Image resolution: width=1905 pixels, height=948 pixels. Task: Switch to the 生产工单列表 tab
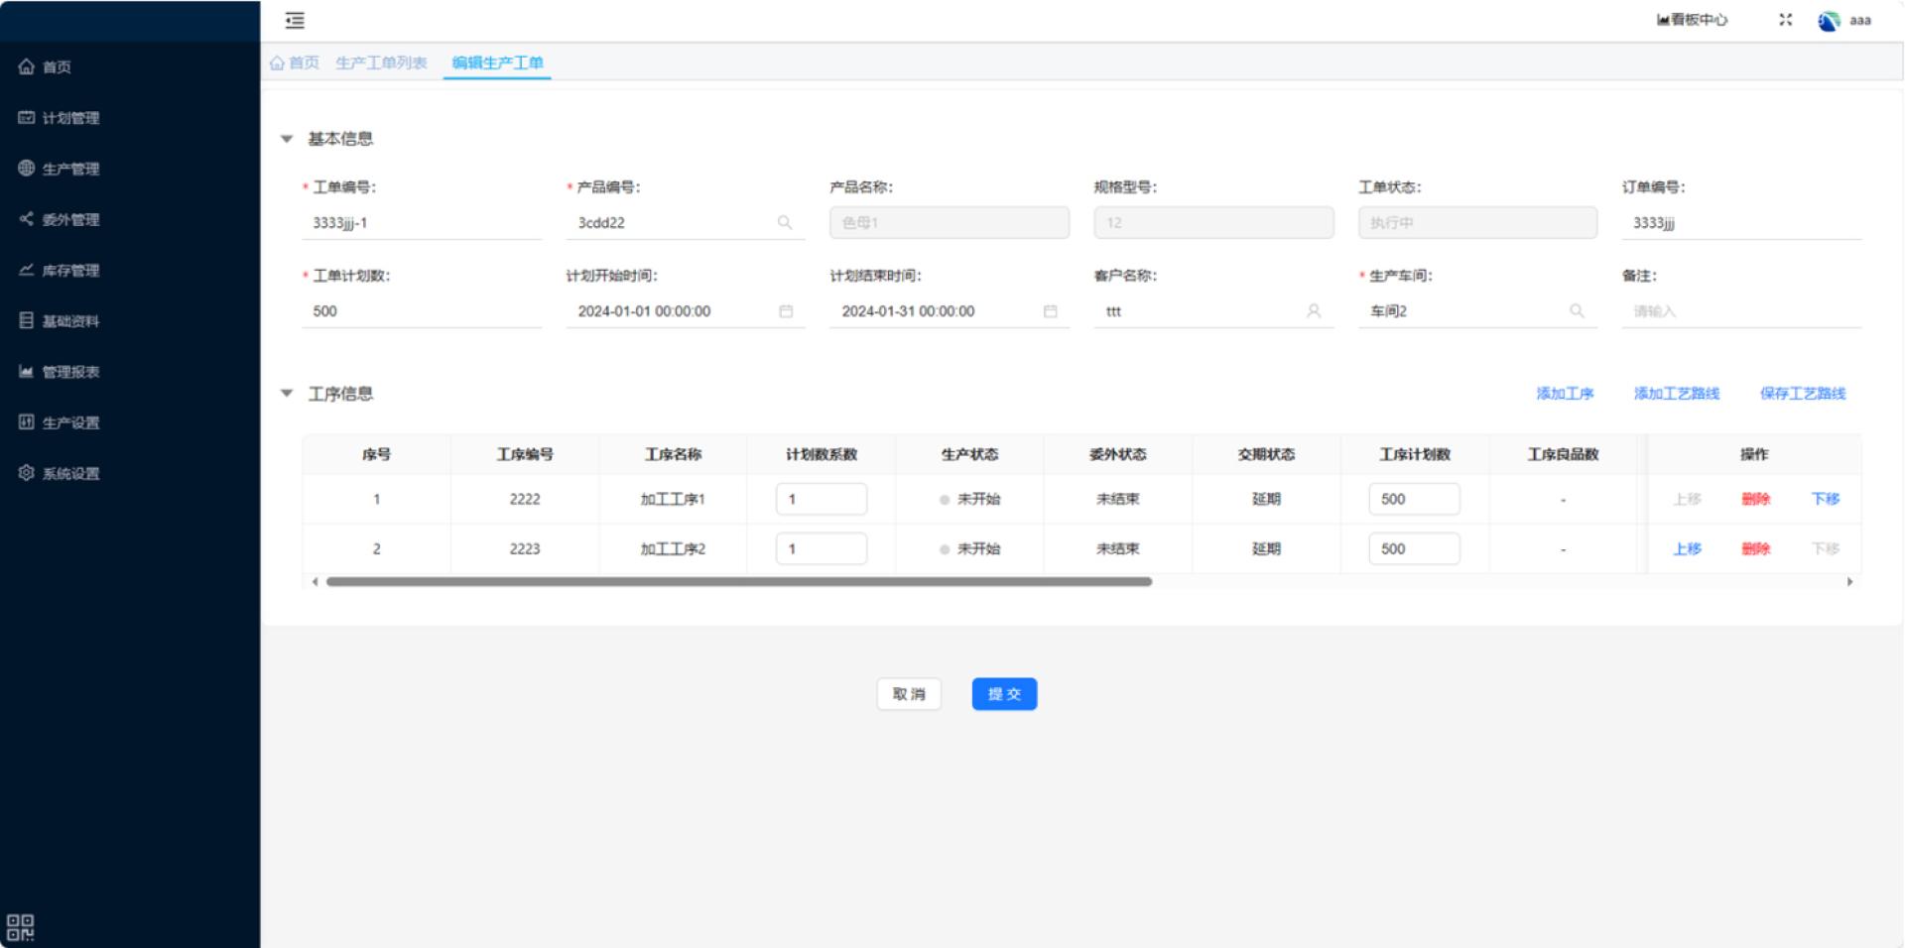point(381,62)
